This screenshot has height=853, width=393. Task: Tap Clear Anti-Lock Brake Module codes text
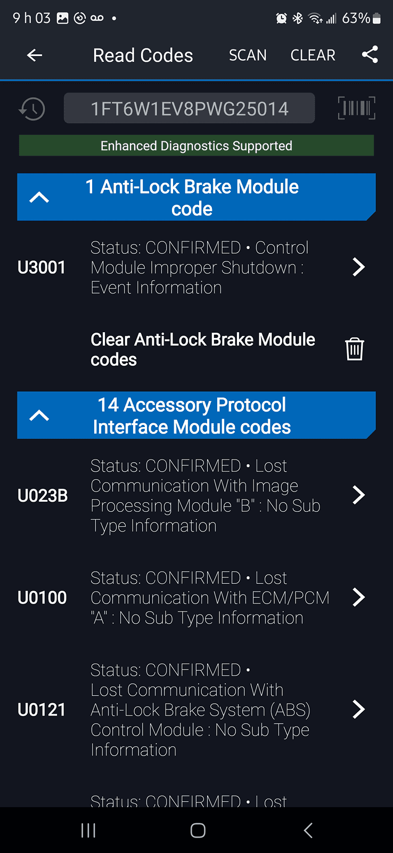click(x=202, y=349)
